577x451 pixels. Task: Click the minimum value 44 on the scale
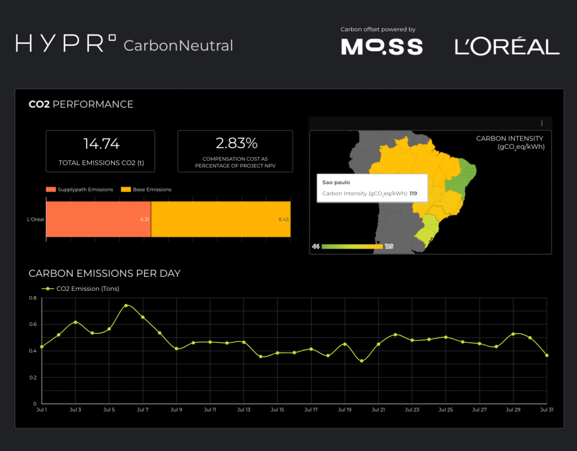(316, 246)
